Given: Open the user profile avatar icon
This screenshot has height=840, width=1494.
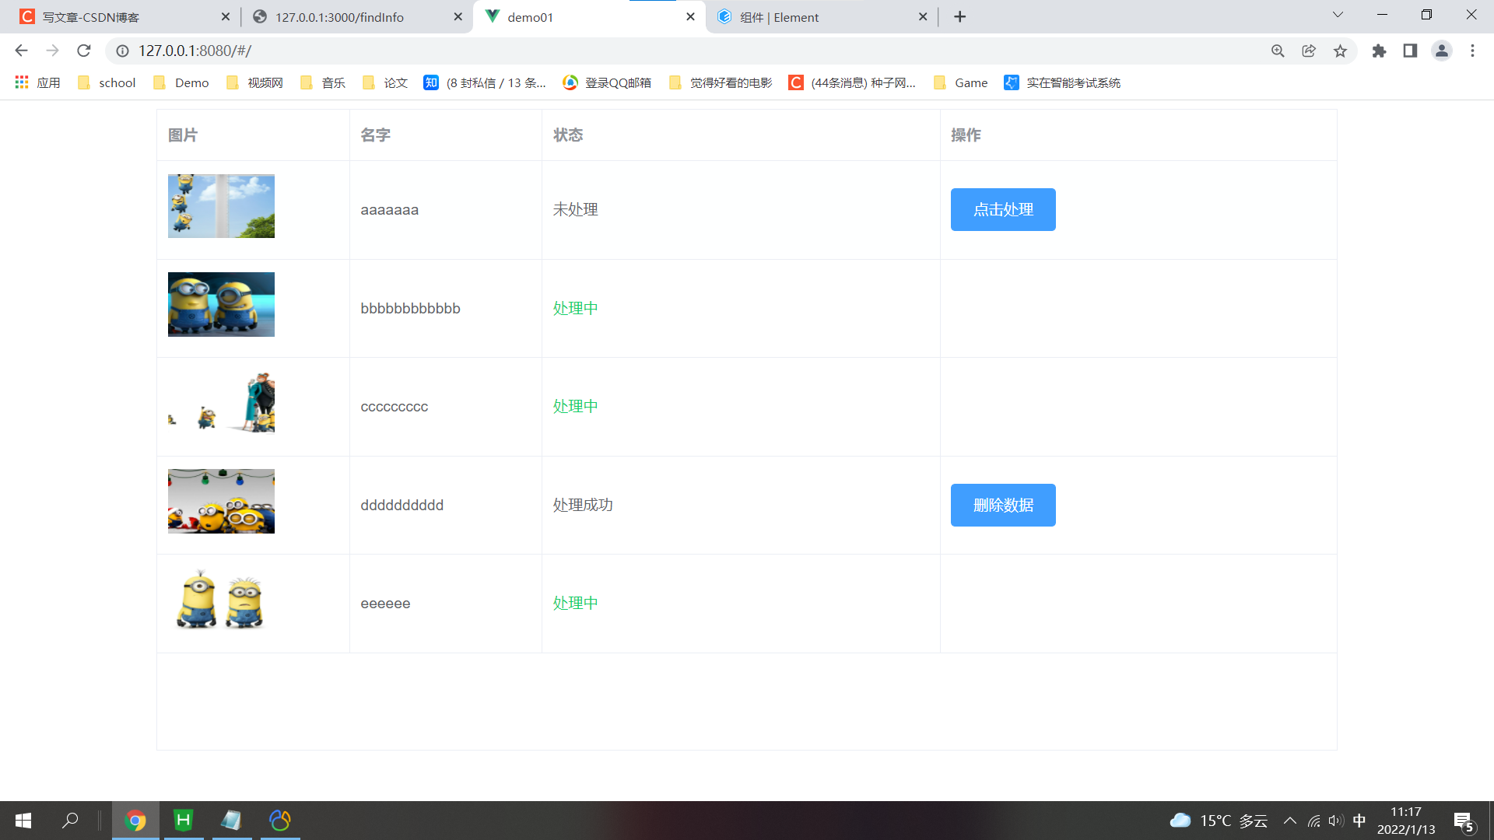Looking at the screenshot, I should tap(1441, 51).
